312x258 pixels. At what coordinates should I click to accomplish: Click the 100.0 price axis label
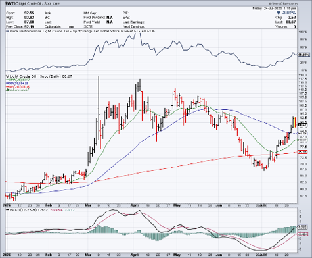point(303,105)
